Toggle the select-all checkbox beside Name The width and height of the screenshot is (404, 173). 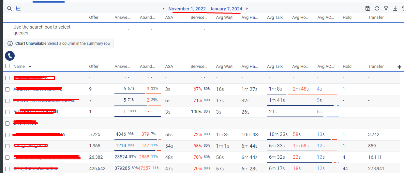[7, 66]
